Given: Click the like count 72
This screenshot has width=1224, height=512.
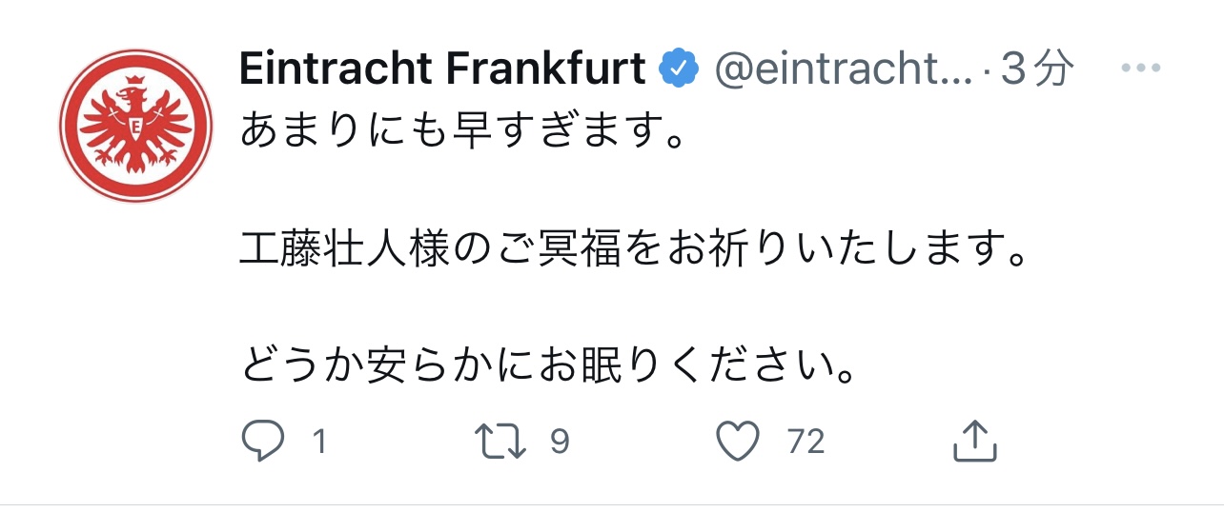Looking at the screenshot, I should click(806, 442).
